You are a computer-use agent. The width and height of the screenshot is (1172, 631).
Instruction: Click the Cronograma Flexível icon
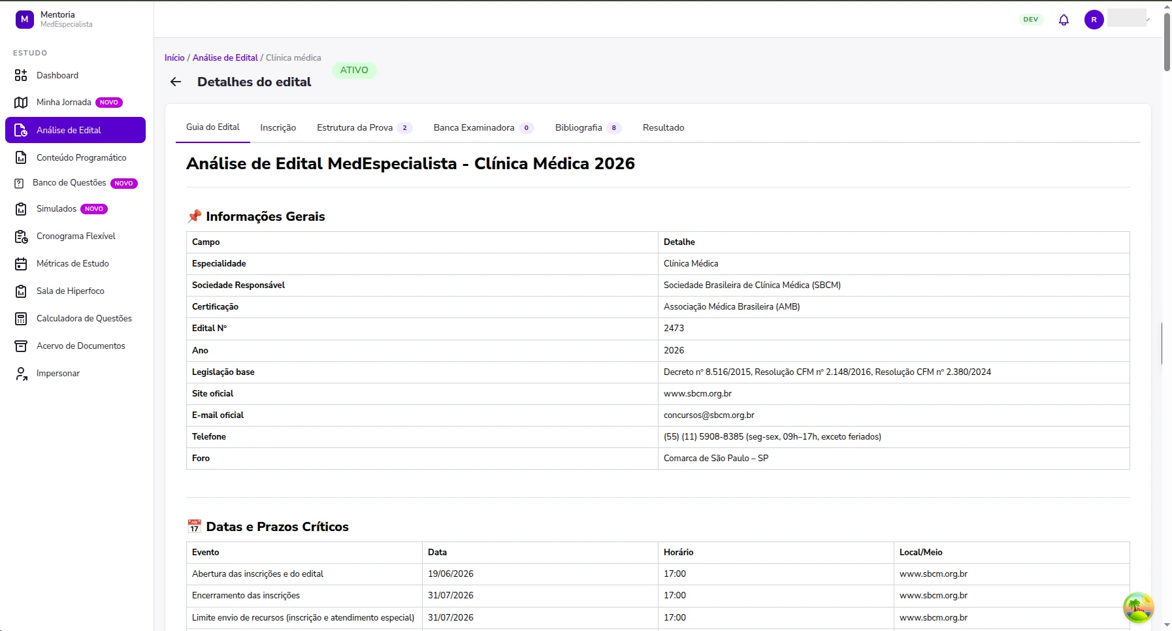(x=21, y=236)
